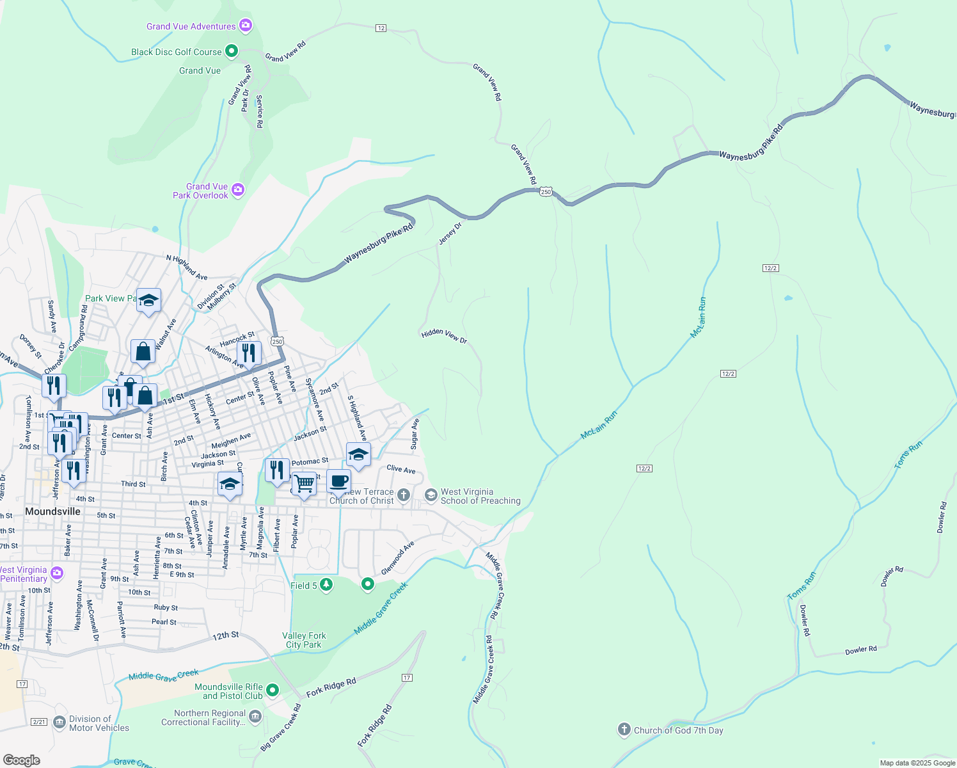The image size is (957, 768).
Task: Click the Jersey Dr street label
Action: coord(450,234)
